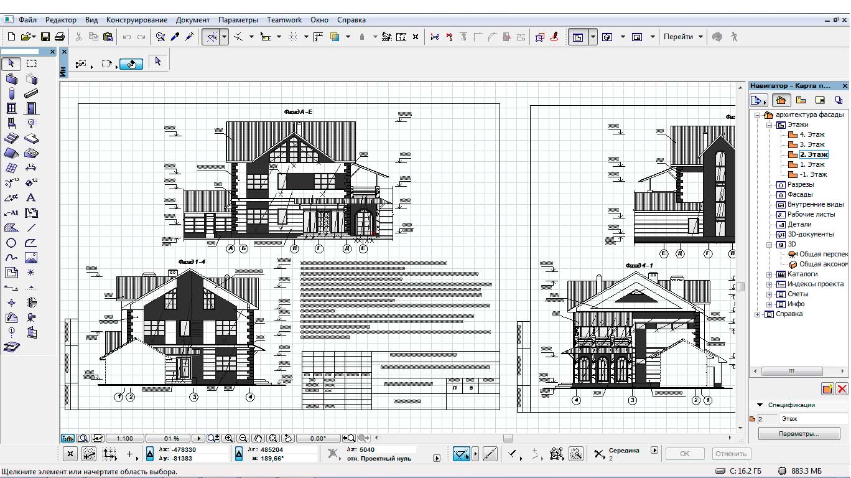Viewport: 851px width, 478px height.
Task: Open the Teamwork menu
Action: click(284, 20)
